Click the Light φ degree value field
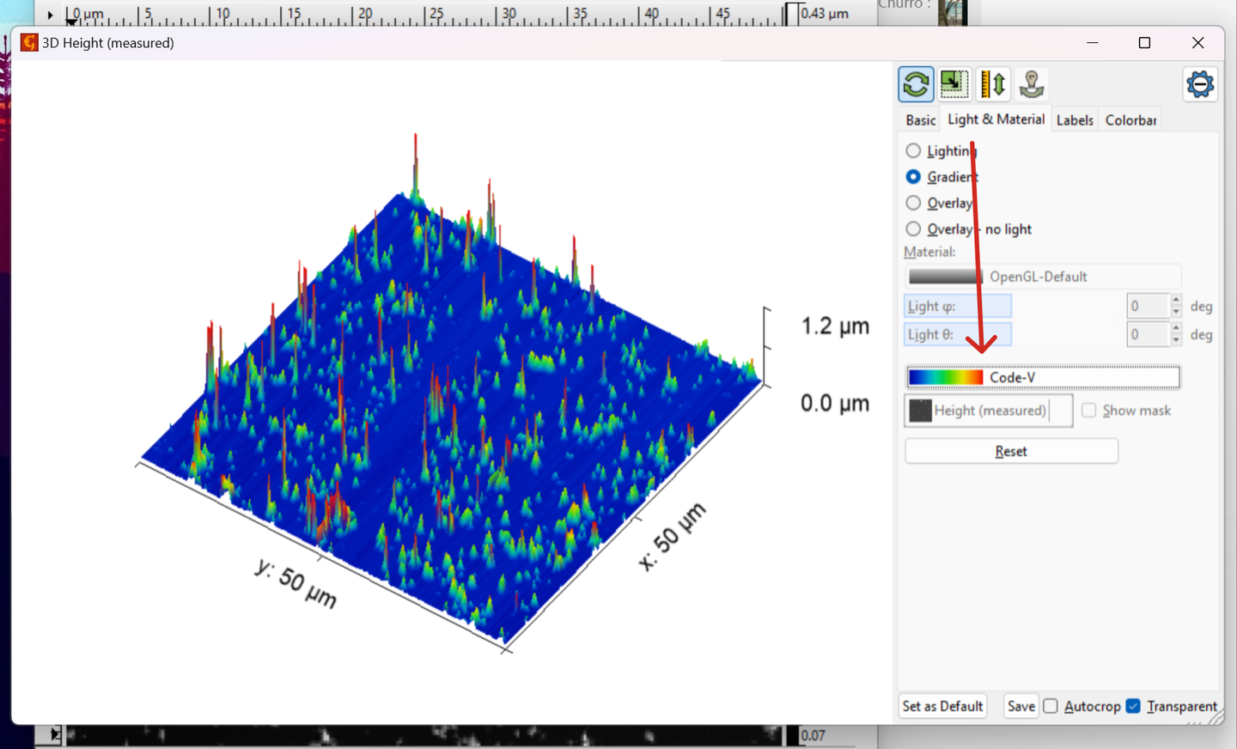Image resolution: width=1237 pixels, height=749 pixels. pyautogui.click(x=1148, y=307)
